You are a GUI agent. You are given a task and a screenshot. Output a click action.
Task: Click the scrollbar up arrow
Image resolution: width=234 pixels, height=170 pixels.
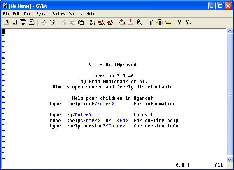click(229, 31)
